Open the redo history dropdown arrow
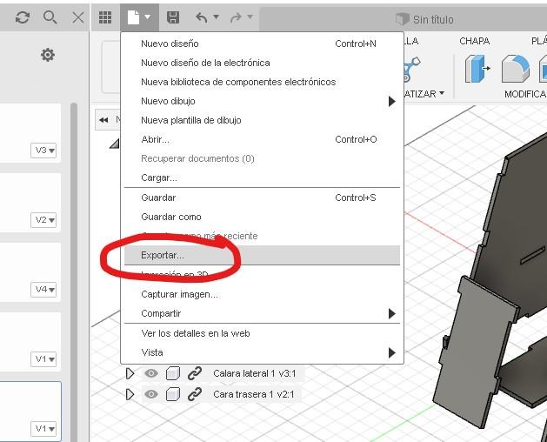 click(x=250, y=17)
